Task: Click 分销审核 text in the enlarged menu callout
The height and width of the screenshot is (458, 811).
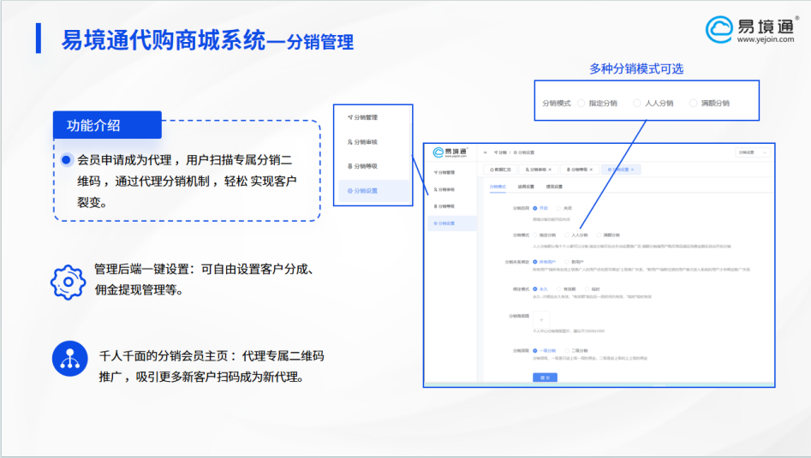Action: 366,141
